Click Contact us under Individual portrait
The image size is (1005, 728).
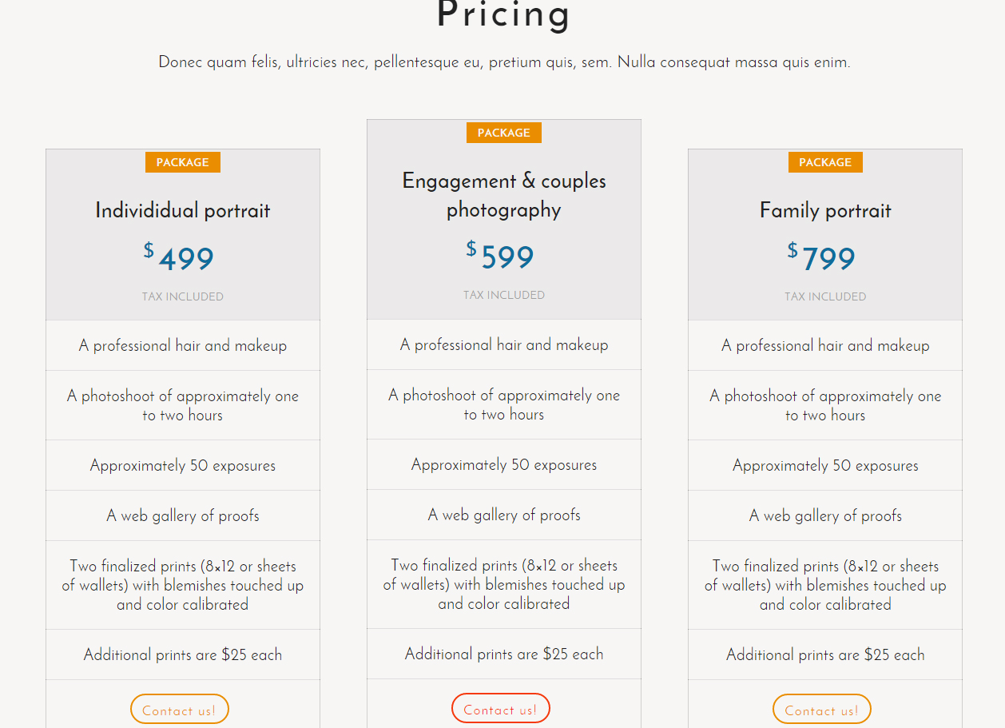point(179,710)
